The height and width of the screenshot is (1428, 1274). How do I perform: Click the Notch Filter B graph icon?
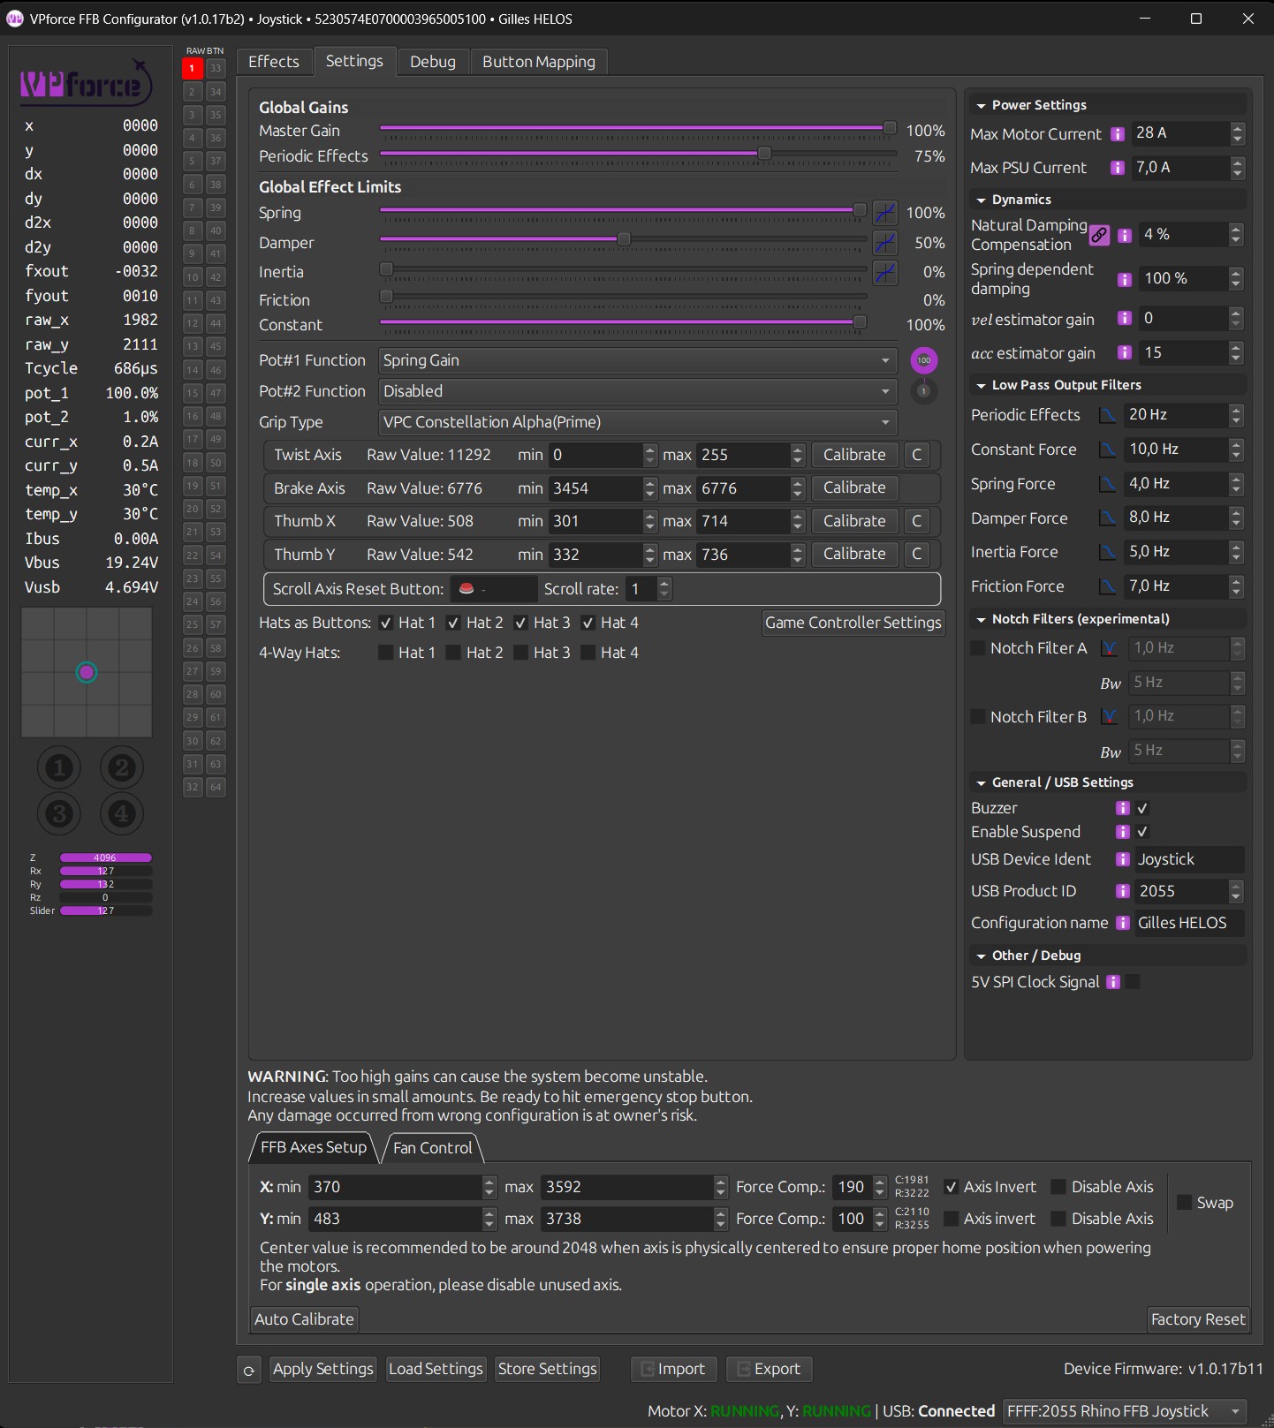(1110, 716)
